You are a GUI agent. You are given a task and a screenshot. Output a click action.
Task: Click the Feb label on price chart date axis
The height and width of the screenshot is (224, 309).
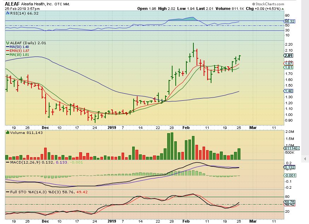click(x=186, y=128)
